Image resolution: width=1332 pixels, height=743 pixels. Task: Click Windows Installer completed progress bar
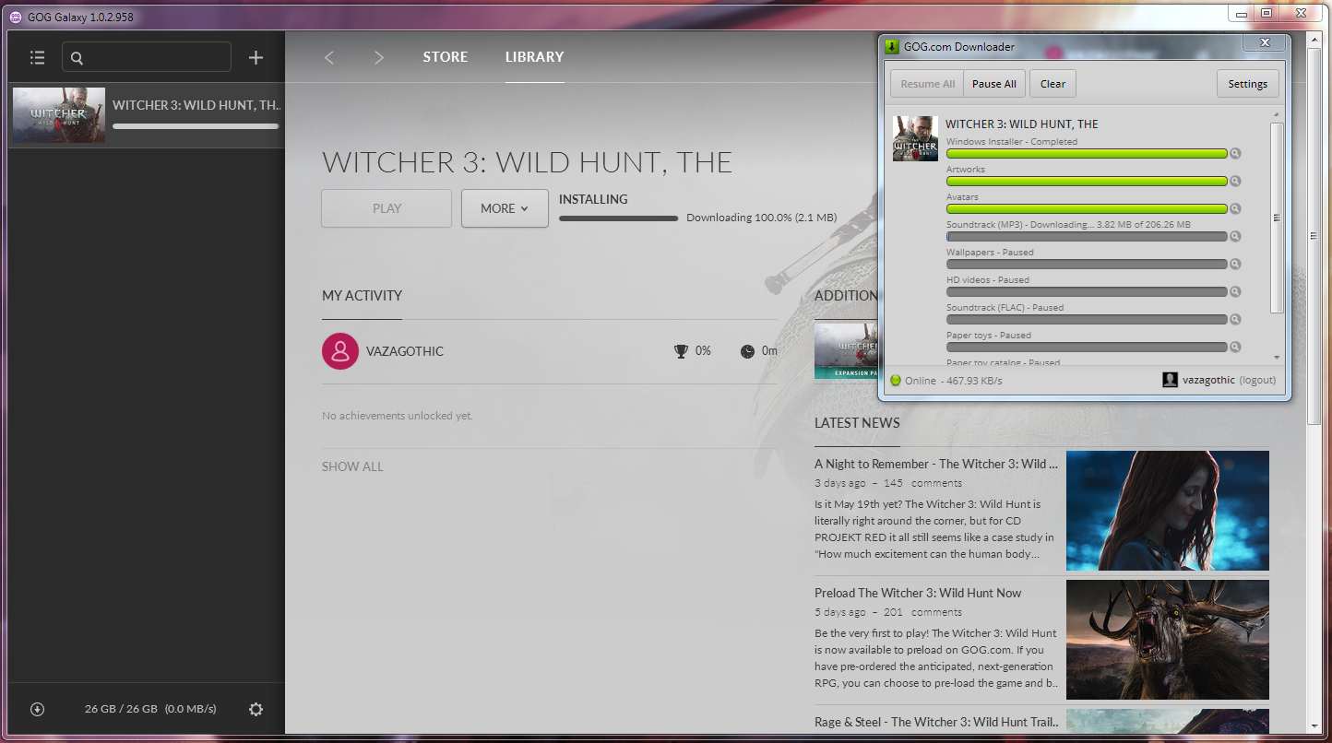tap(1087, 154)
